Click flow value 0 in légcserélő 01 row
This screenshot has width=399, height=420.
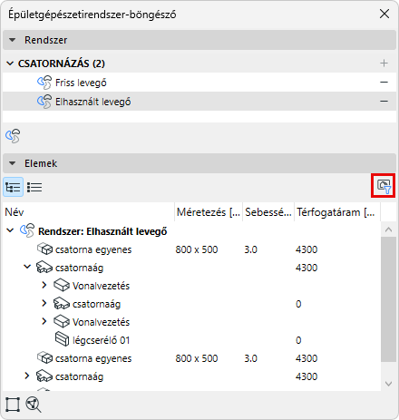298,340
